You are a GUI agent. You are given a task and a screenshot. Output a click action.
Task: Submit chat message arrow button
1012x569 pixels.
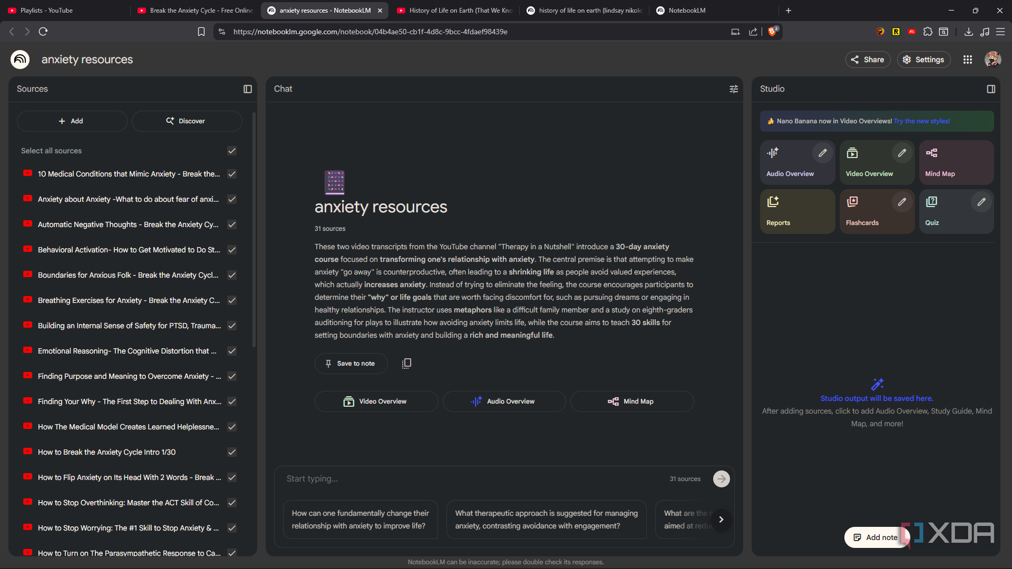tap(721, 479)
